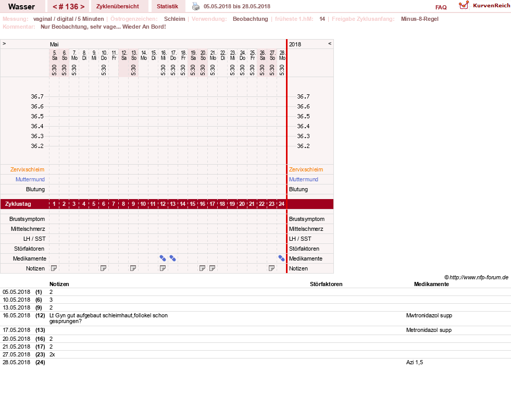The image size is (511, 395).
Task: Click the 28. Mo date column header
Action: coord(282,55)
